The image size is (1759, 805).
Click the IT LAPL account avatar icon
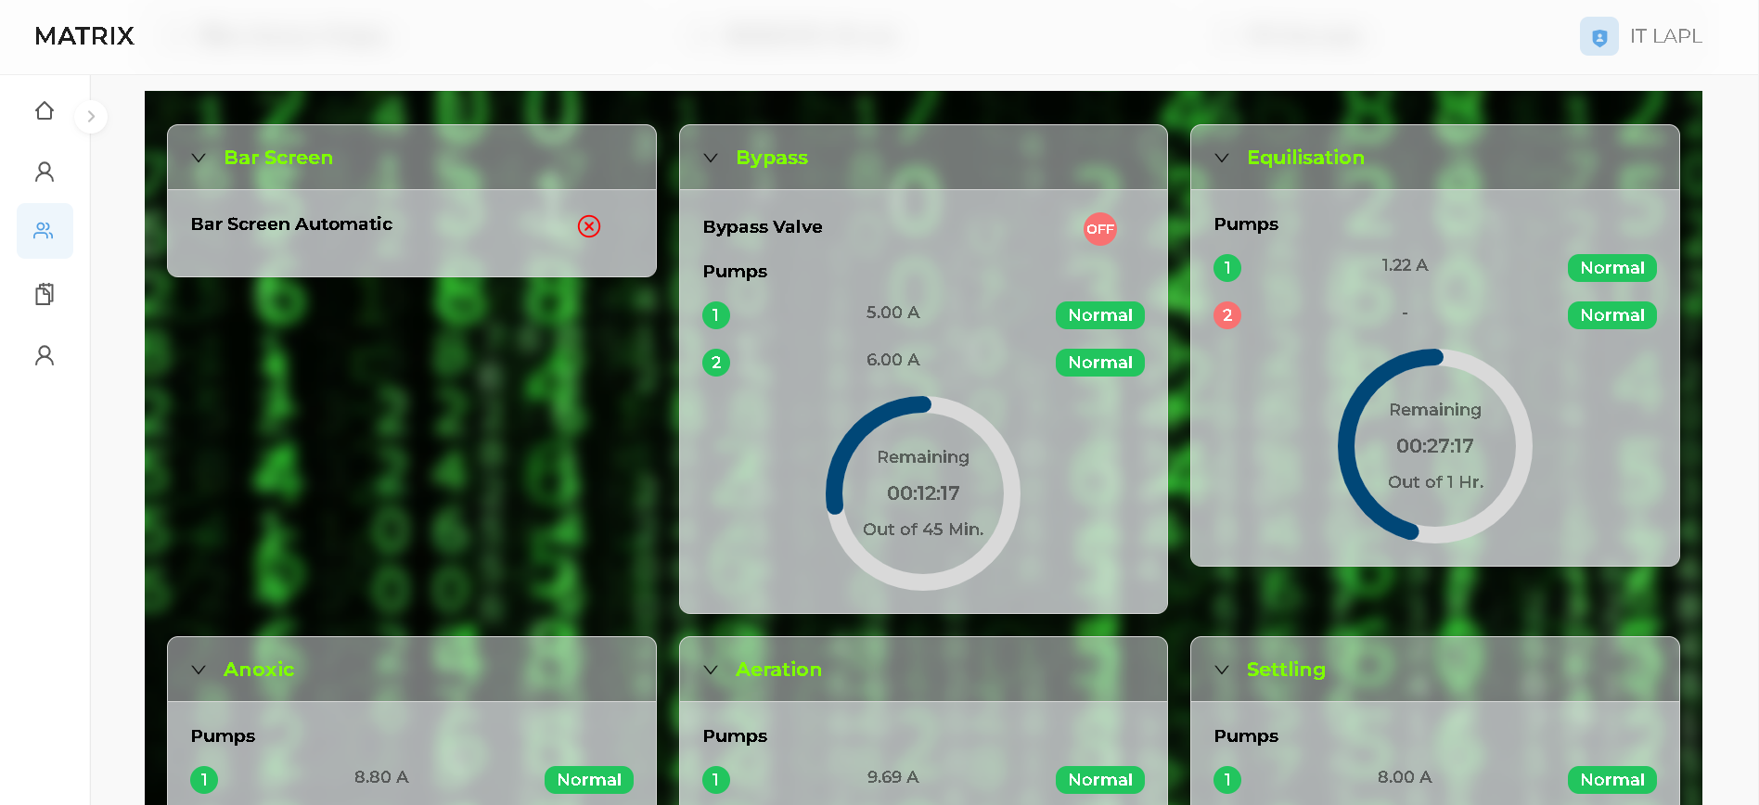click(1599, 37)
